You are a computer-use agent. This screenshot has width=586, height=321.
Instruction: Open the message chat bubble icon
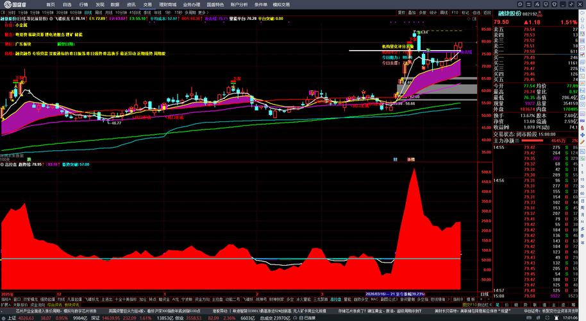coord(520,4)
